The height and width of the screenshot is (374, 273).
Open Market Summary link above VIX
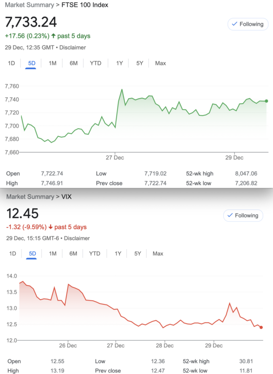(30, 197)
